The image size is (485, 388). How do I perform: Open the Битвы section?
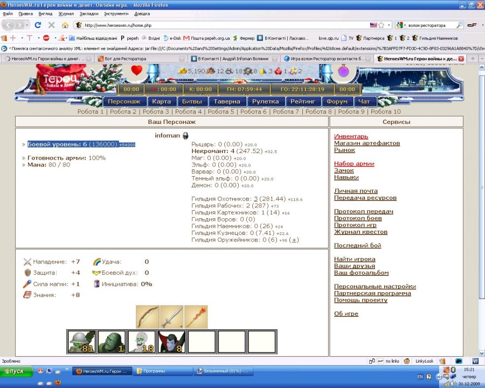pos(192,101)
